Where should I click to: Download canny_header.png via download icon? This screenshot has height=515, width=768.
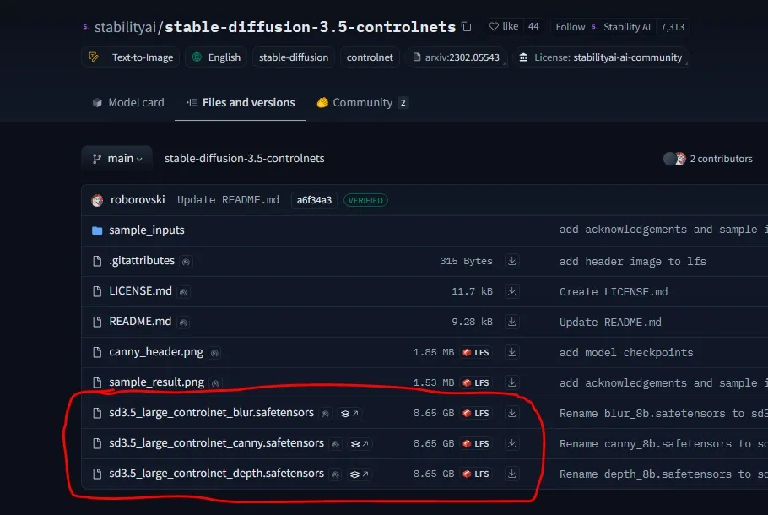click(x=511, y=352)
